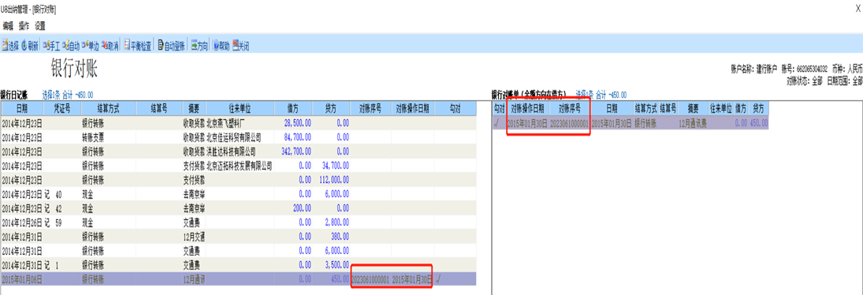Viewport: 863px width, 295px height.
Task: Open the 设置 menu
Action: (x=40, y=26)
